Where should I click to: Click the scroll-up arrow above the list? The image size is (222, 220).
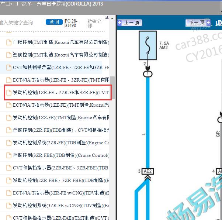tap(112, 18)
